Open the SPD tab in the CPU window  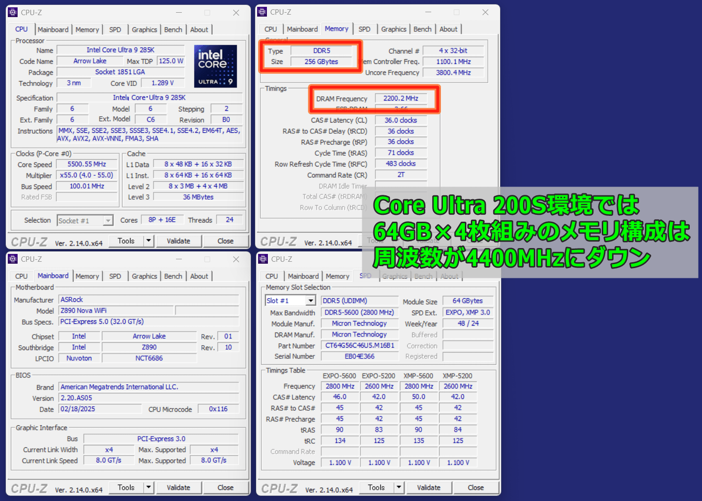[115, 30]
